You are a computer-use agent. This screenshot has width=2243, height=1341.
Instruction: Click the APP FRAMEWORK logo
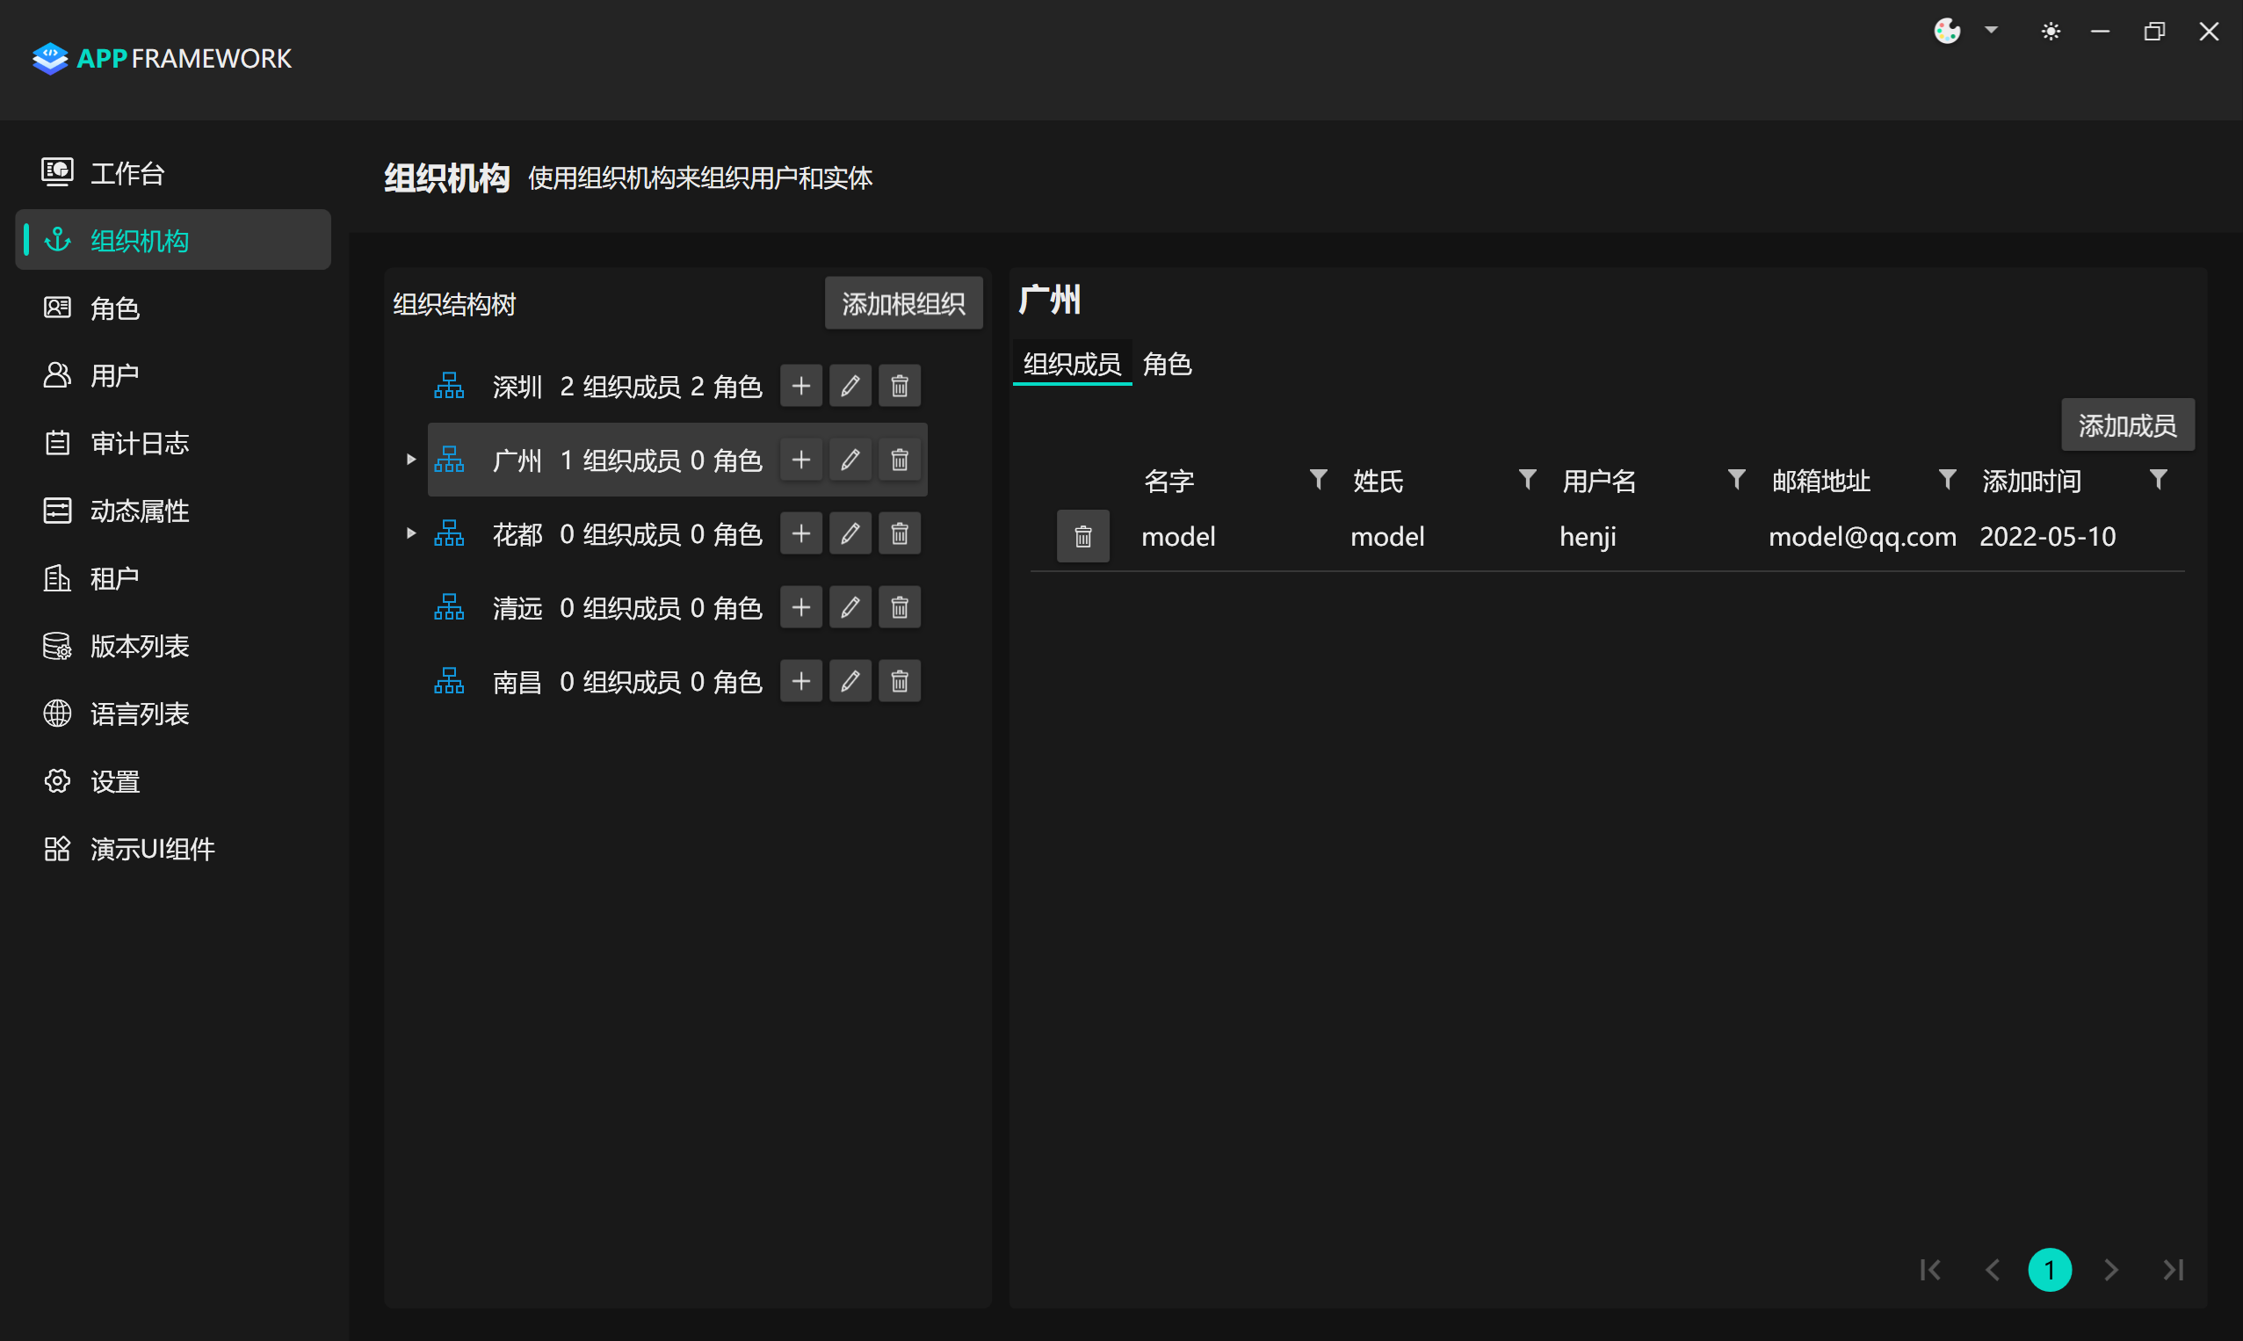162,58
